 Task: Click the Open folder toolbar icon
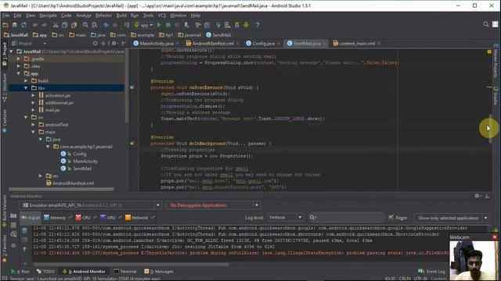pyautogui.click(x=5, y=25)
